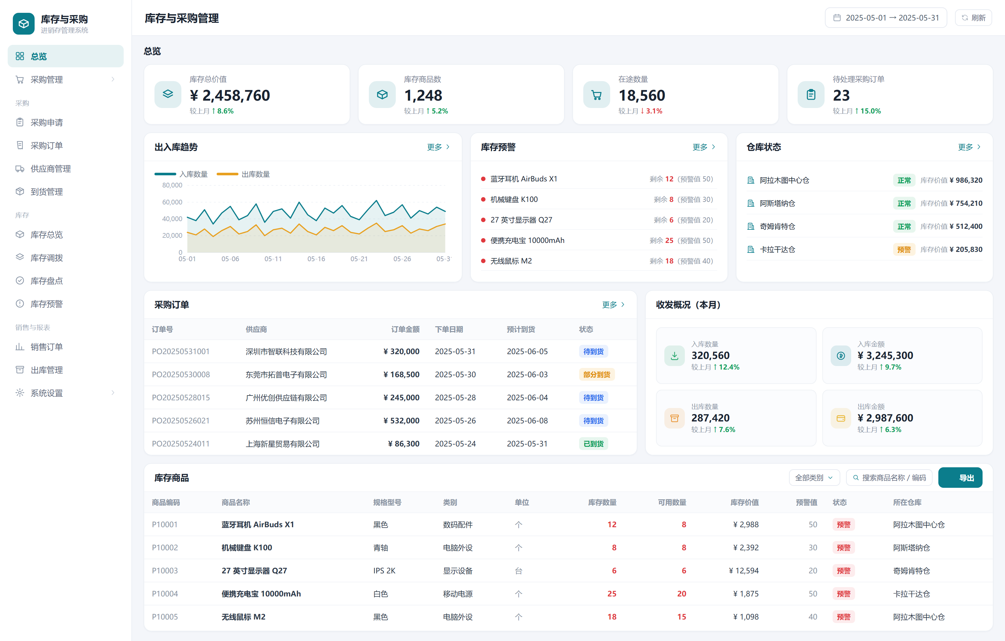
Task: Click the 导出 export button
Action: tap(960, 478)
